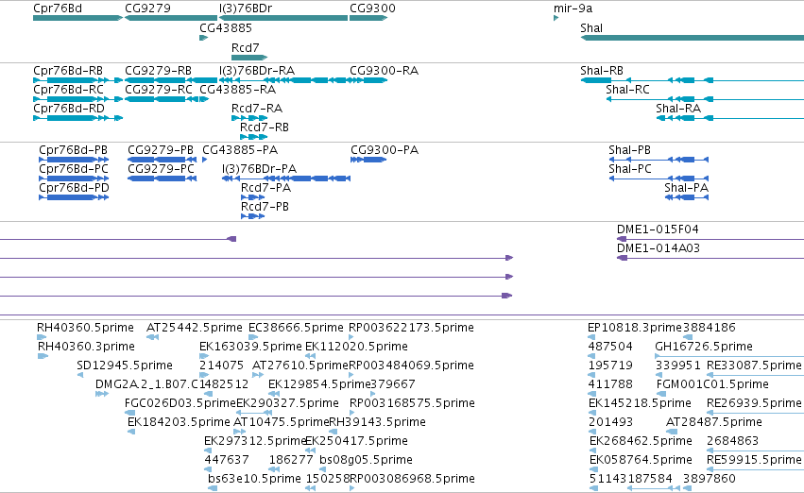
Task: Click the Shal-RA transcript label
Action: coord(678,108)
